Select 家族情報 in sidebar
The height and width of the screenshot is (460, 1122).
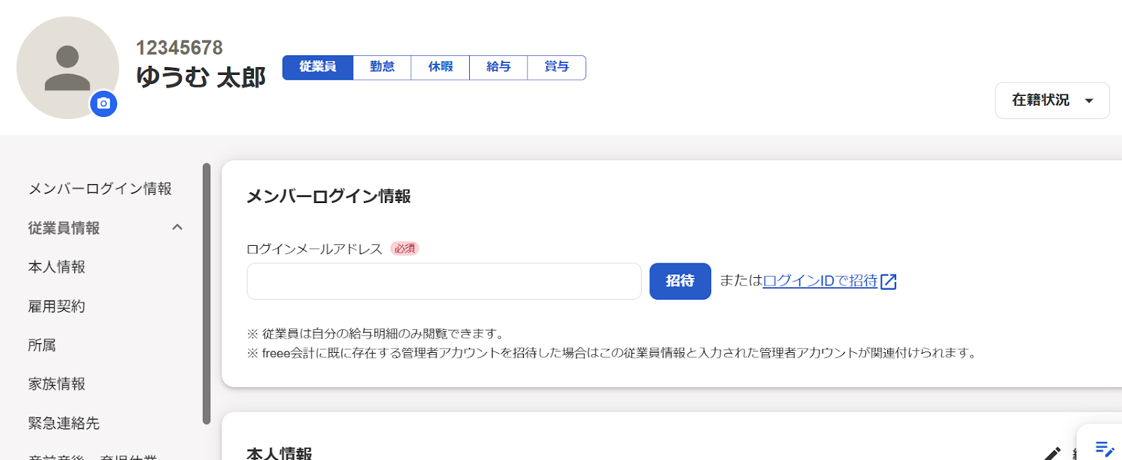point(57,384)
